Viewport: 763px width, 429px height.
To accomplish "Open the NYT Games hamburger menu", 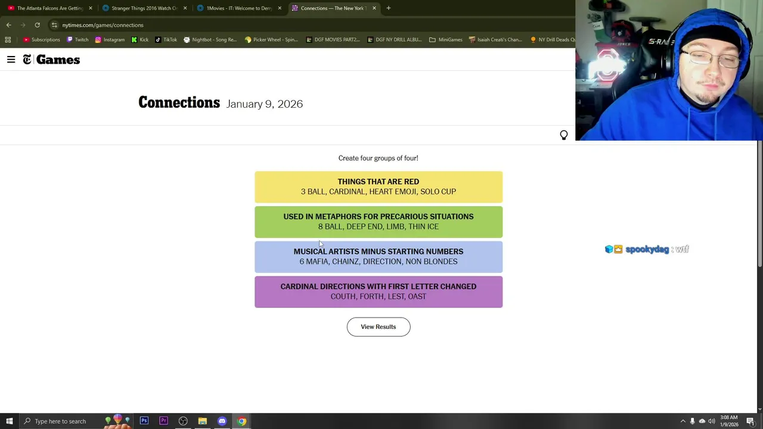I will click(11, 60).
